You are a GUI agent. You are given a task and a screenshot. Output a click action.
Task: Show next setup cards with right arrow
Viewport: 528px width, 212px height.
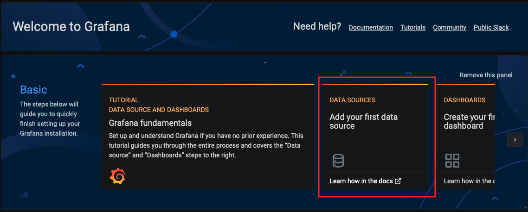[x=515, y=139]
